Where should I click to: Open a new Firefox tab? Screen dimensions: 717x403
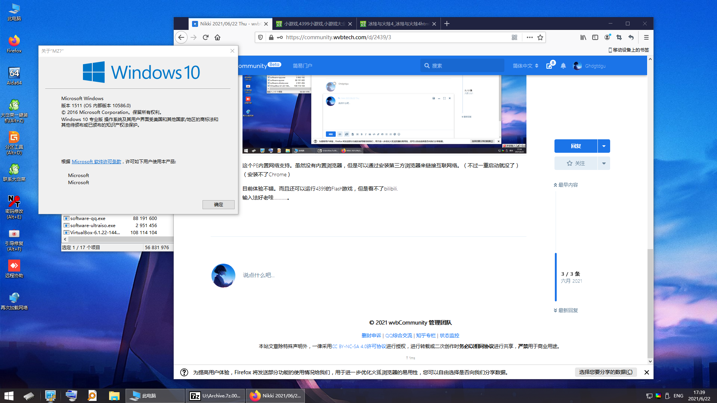(447, 24)
